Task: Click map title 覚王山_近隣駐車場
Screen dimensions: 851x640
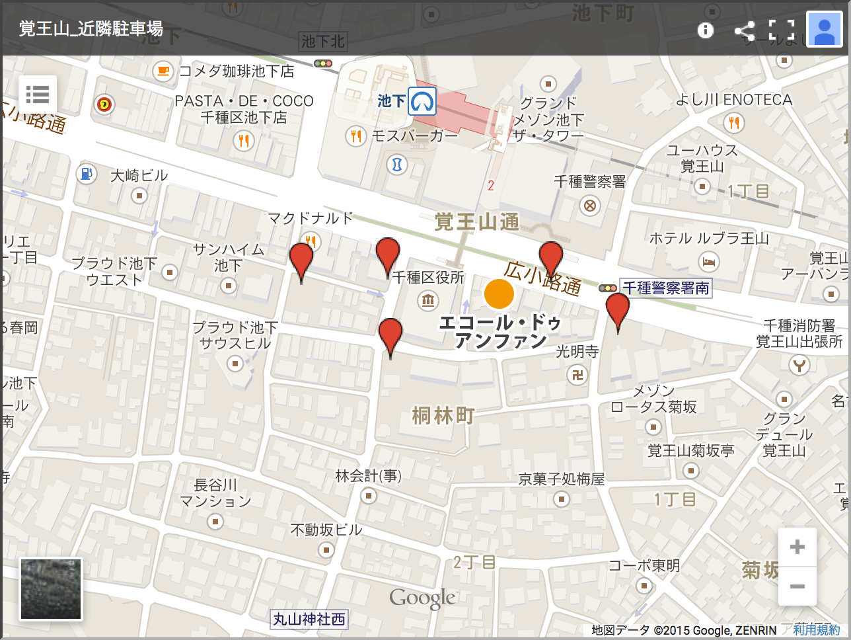Action: pos(91,28)
